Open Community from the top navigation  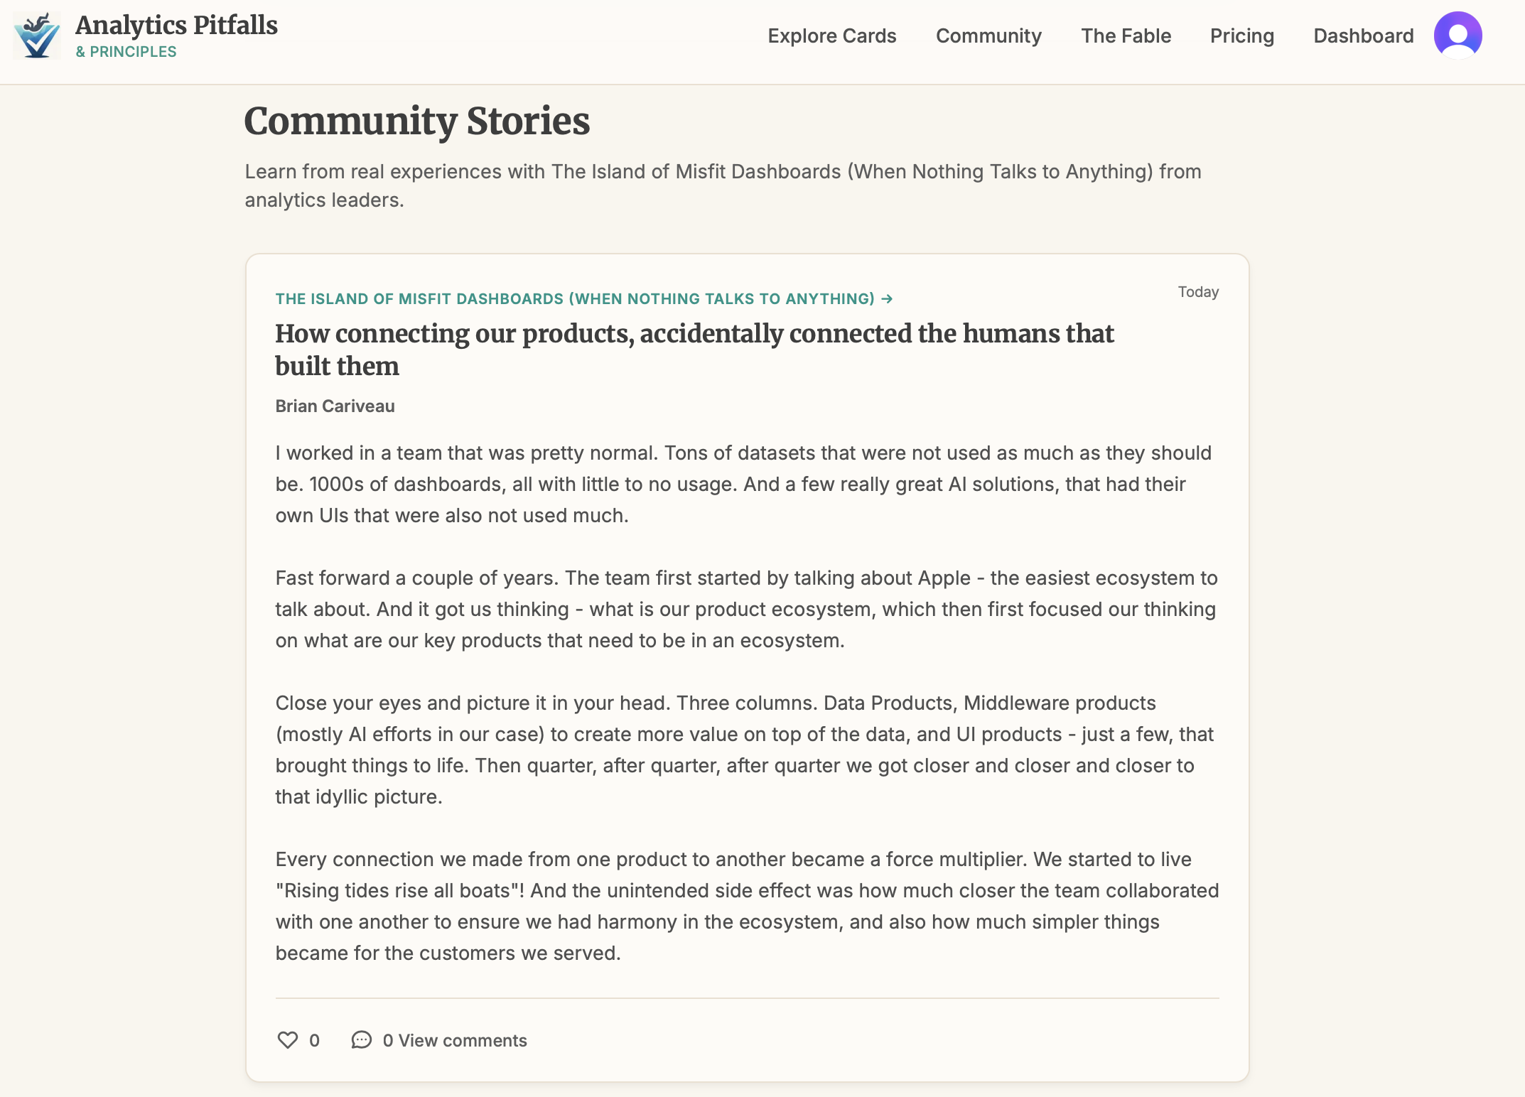click(x=988, y=36)
